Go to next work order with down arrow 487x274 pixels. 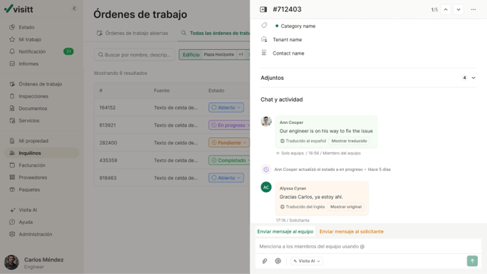point(458,9)
